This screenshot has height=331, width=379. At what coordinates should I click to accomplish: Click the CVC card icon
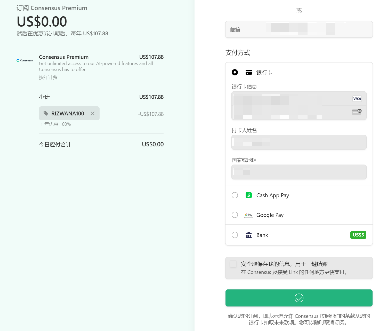click(357, 112)
